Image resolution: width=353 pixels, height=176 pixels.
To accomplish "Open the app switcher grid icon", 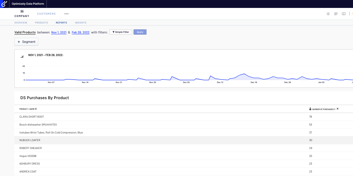I will click(x=336, y=13).
